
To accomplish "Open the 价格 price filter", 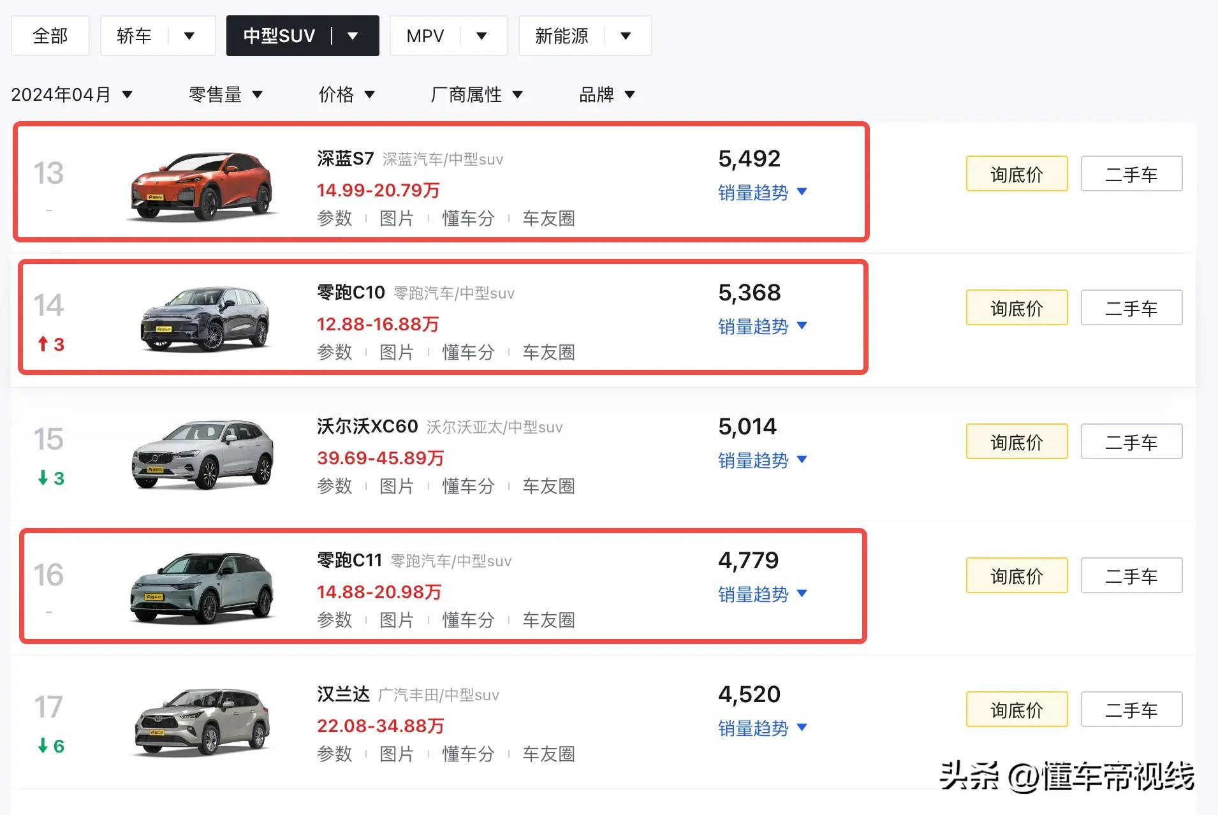I will [x=346, y=95].
